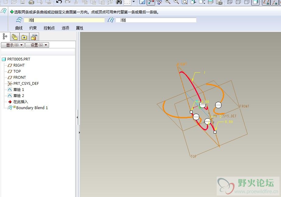
Task: Open the Layers icon in toolbar
Action: (211, 2)
